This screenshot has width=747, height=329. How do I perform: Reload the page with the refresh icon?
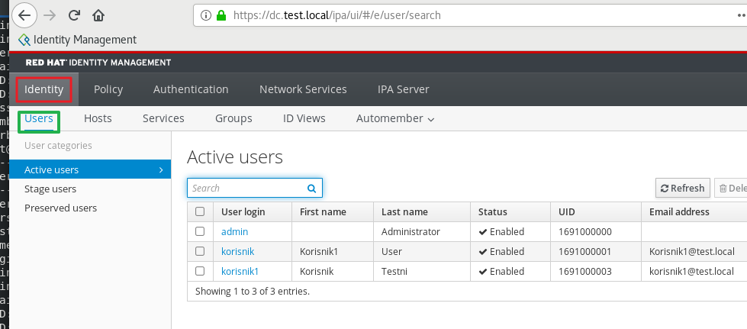[x=74, y=15]
